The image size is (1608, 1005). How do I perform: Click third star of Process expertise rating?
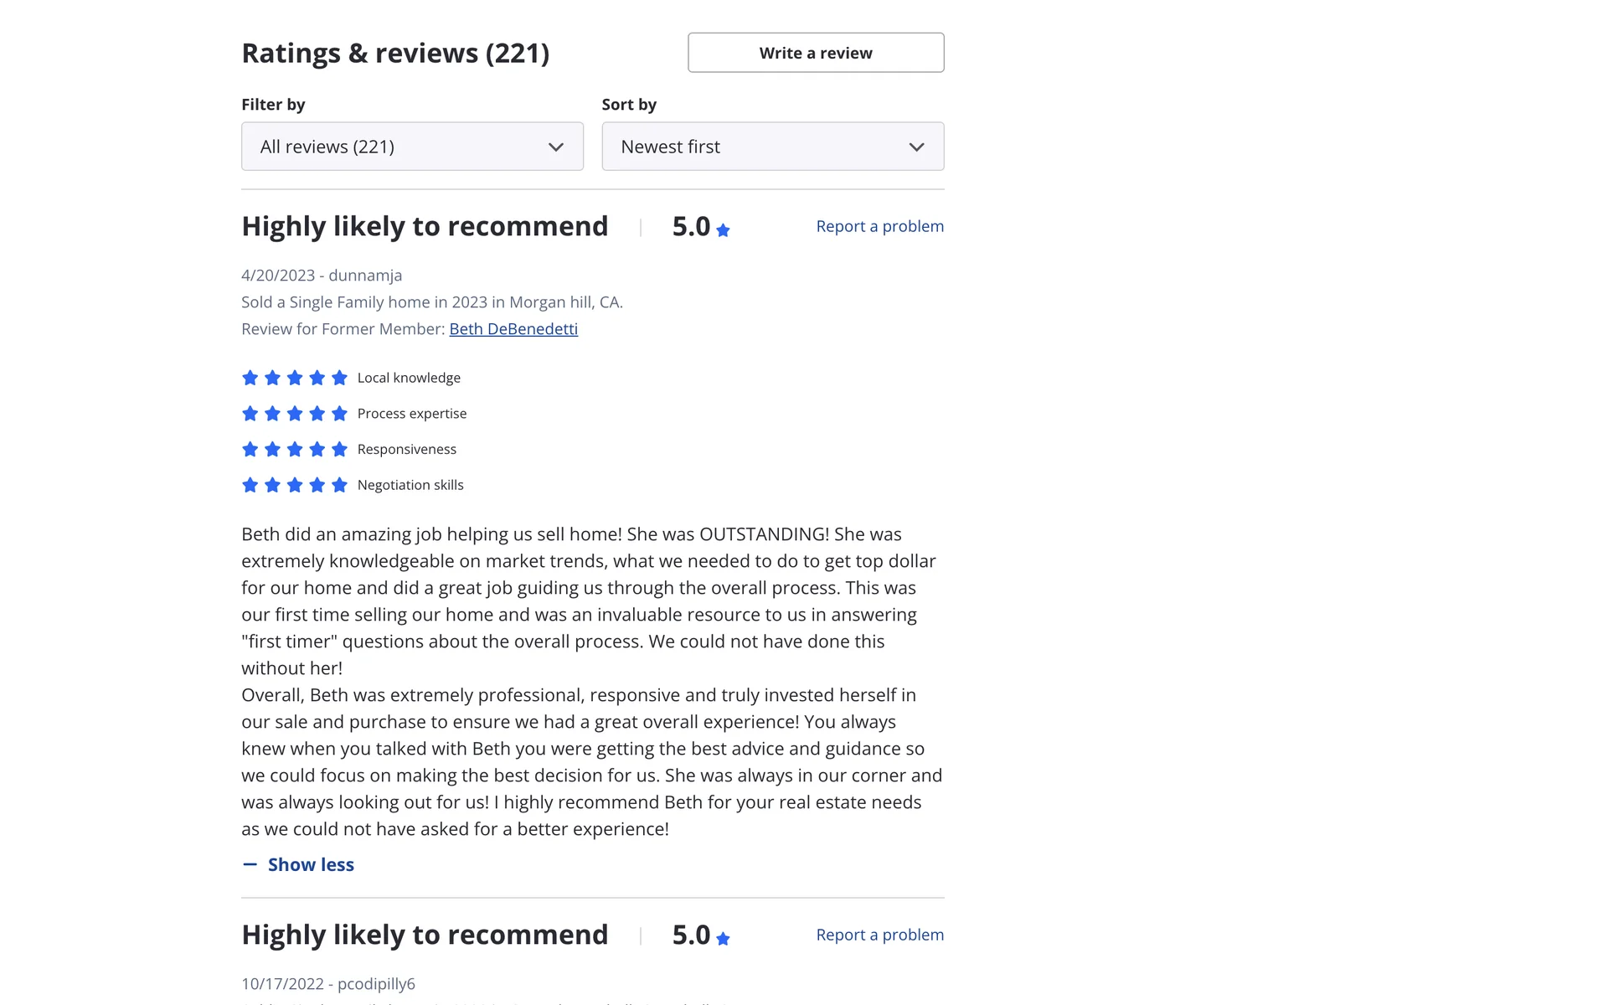pyautogui.click(x=295, y=414)
